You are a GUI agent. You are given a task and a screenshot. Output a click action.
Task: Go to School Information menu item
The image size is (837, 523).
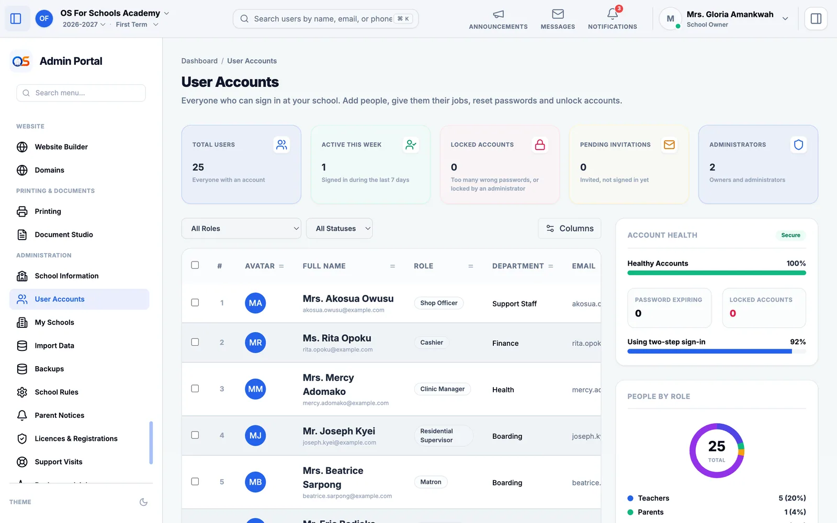tap(80, 276)
